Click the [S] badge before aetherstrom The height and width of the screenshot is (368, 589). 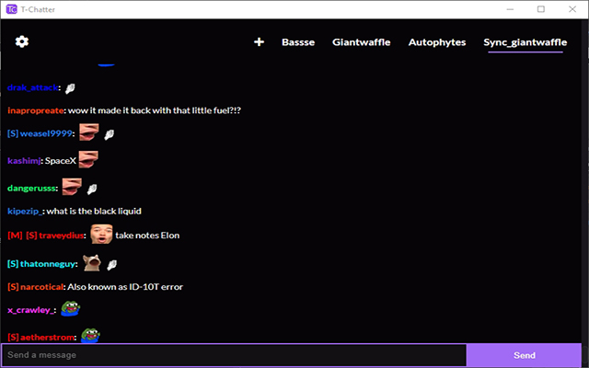click(x=13, y=337)
